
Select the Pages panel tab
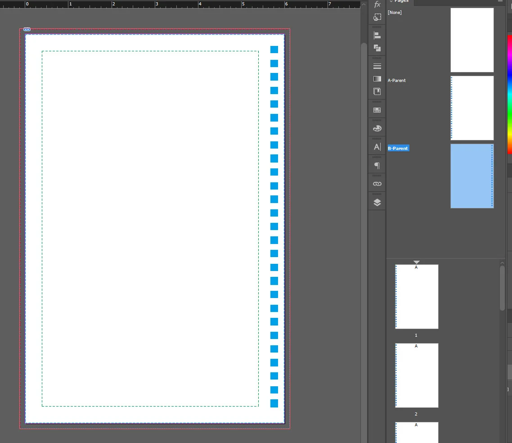401,1
